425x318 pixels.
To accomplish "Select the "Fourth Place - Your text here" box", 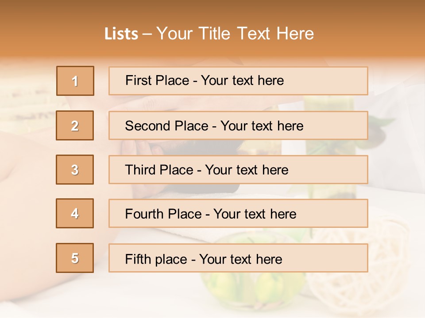I will [238, 213].
